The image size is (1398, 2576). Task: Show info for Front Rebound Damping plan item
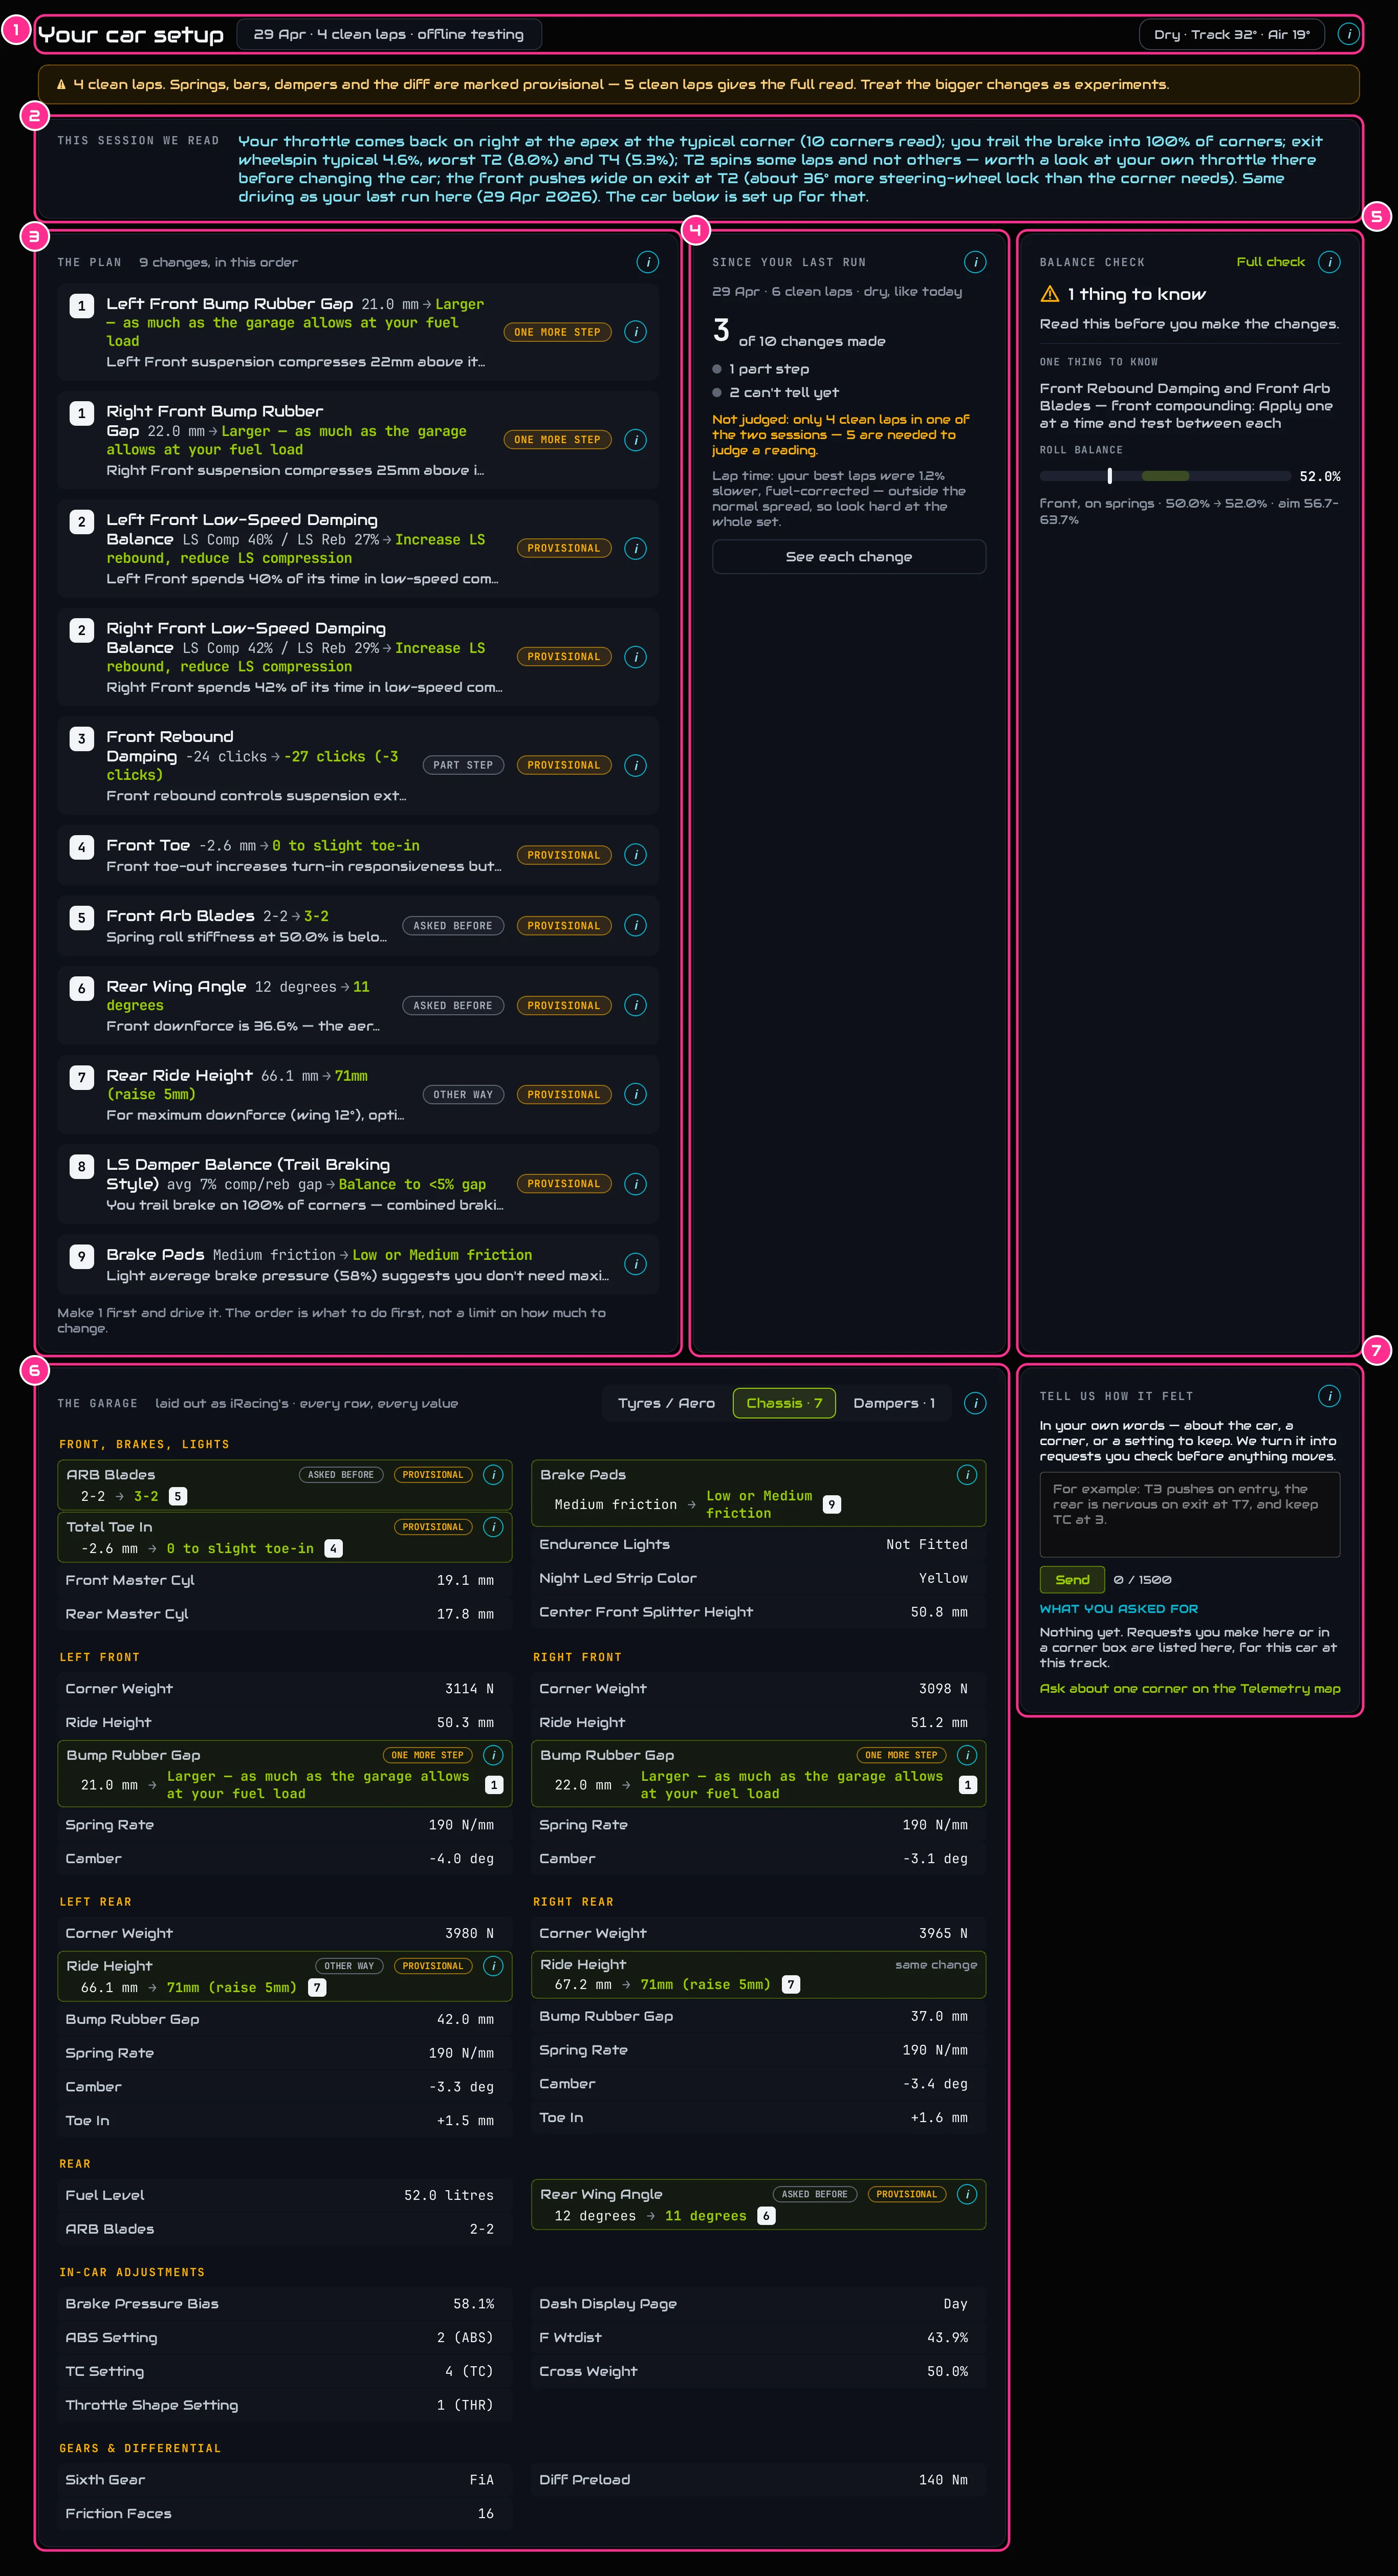tap(635, 765)
